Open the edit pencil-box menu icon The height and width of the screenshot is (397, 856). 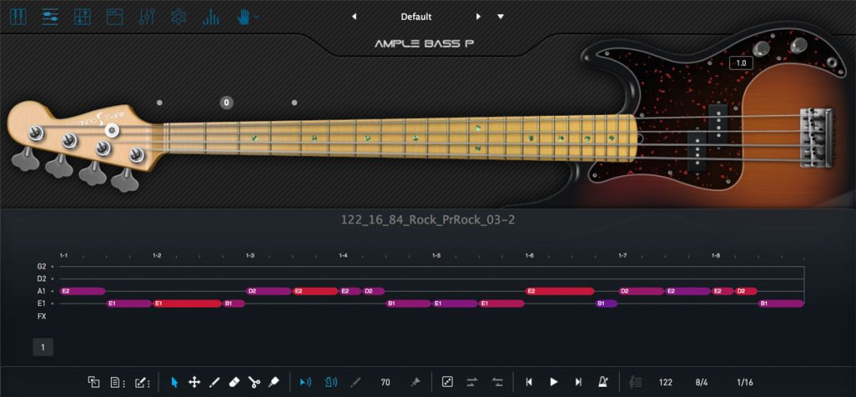tap(143, 382)
